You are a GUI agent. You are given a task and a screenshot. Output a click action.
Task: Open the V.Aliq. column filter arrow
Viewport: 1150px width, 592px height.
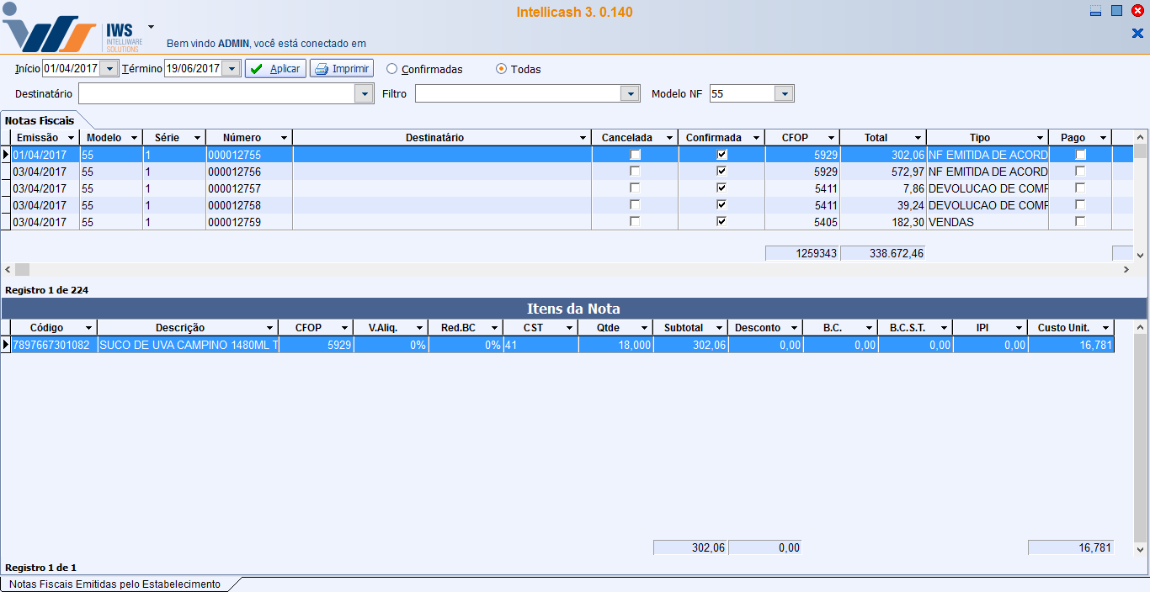pos(419,328)
